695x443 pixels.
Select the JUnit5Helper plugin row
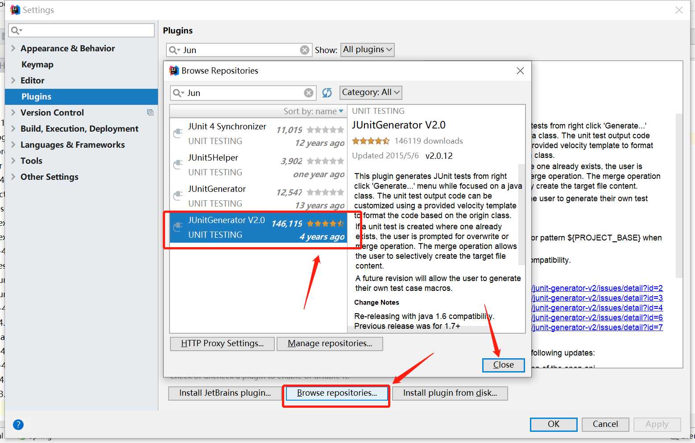258,165
